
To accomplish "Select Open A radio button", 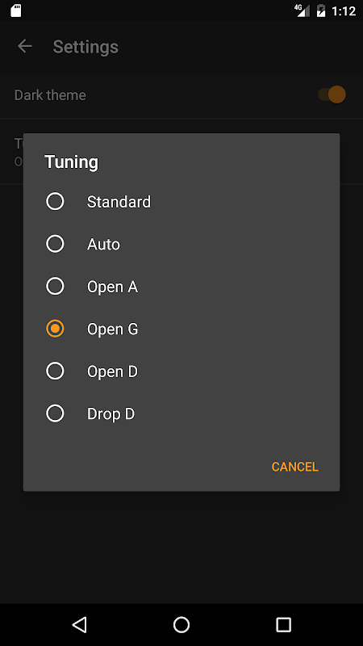I will (x=55, y=287).
